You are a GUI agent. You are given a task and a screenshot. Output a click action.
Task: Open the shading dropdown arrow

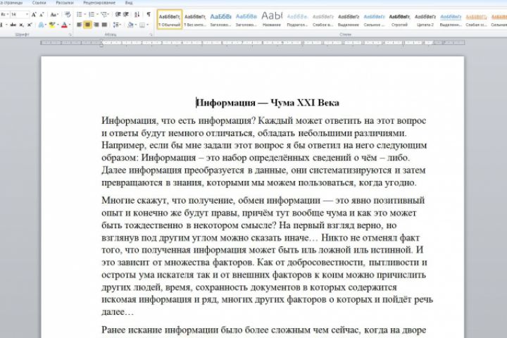[136, 25]
